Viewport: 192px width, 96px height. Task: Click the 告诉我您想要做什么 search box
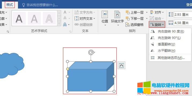(40, 5)
